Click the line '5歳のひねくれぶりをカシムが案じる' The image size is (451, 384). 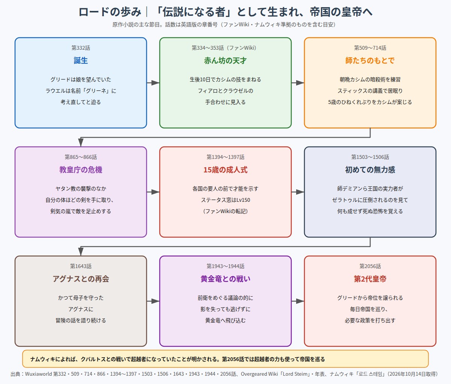click(x=370, y=102)
